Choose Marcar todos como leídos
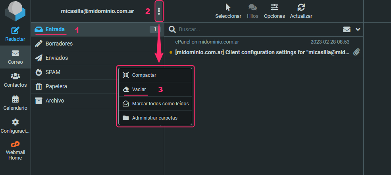This screenshot has height=175, width=391. [155, 104]
